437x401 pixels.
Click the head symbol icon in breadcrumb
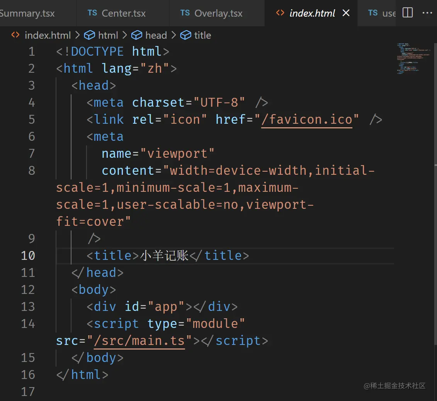[137, 35]
